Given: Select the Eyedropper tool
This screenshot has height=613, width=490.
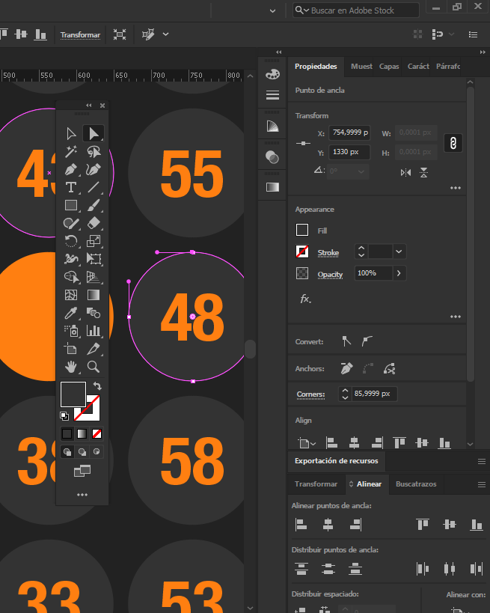Looking at the screenshot, I should 71,313.
